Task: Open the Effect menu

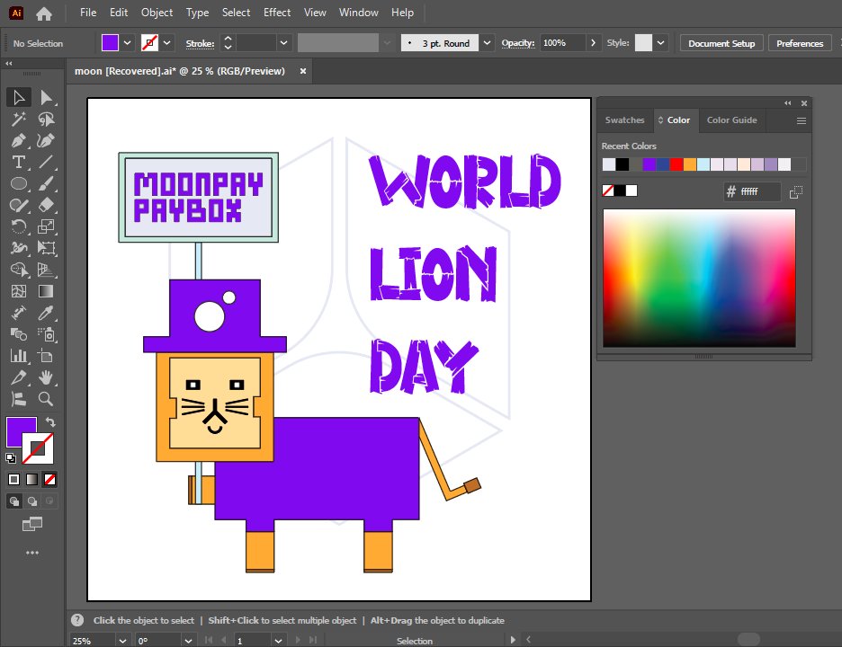Action: coord(277,13)
